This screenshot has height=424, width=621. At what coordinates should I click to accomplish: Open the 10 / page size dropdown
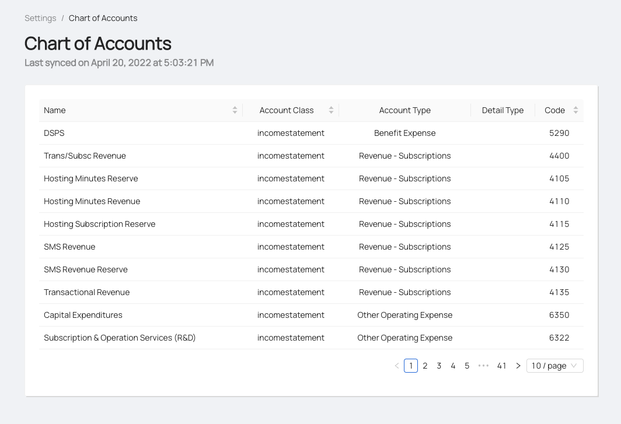tap(554, 366)
